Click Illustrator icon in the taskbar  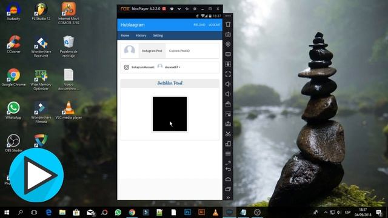(201, 212)
